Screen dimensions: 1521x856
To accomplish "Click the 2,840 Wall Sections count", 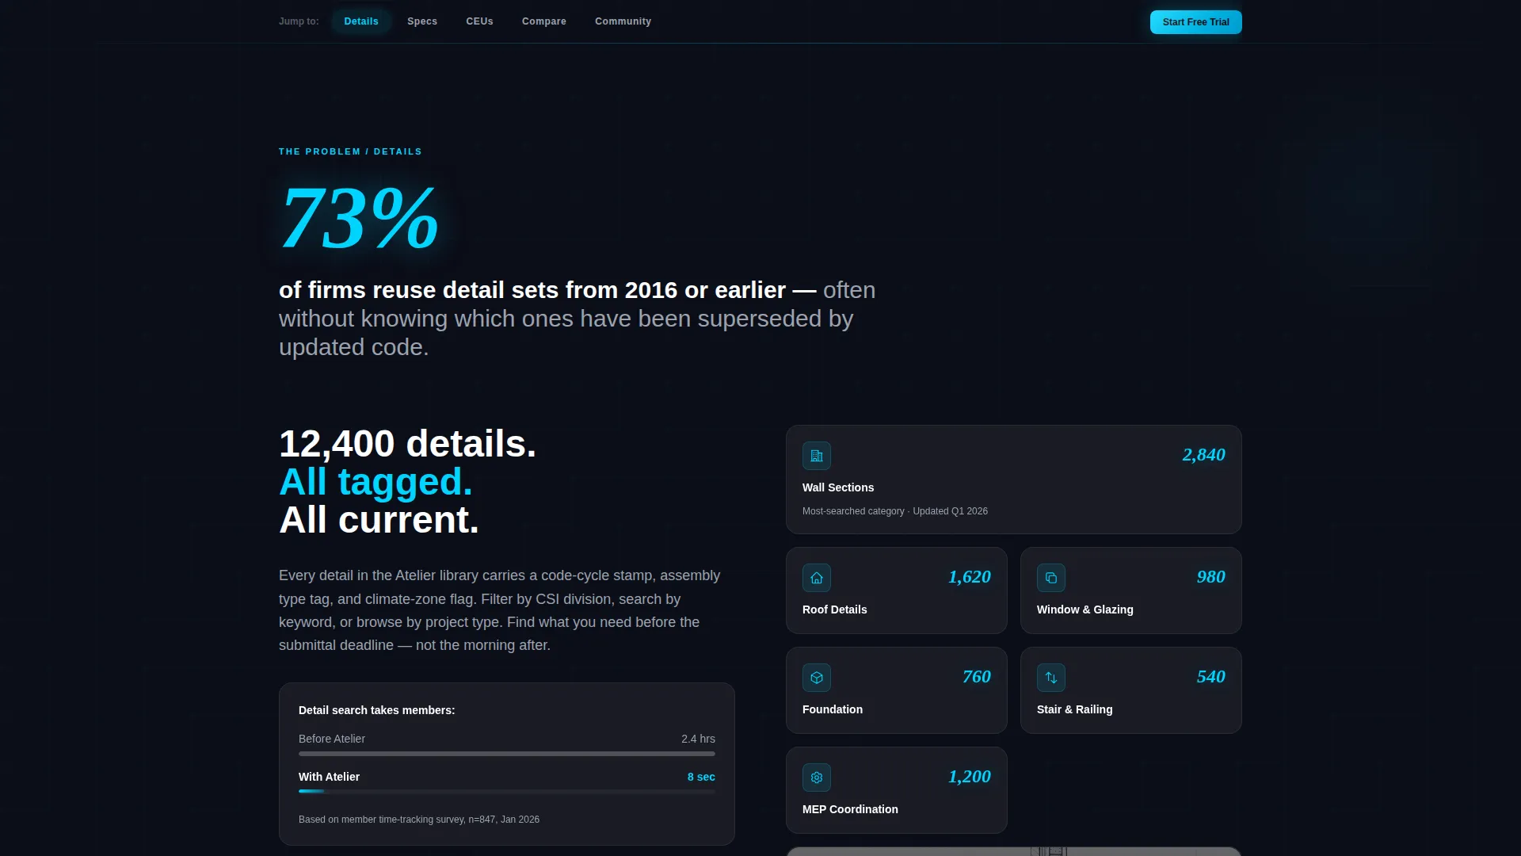I will point(1203,455).
